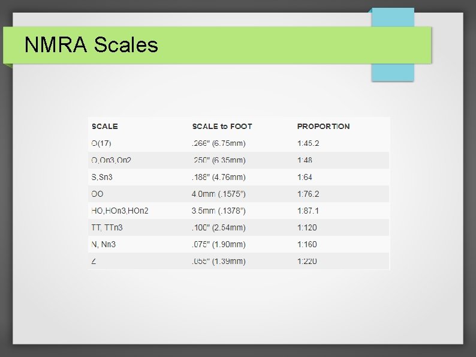Click the 'O(17)' scale cell
The image size is (476, 357).
(101, 143)
